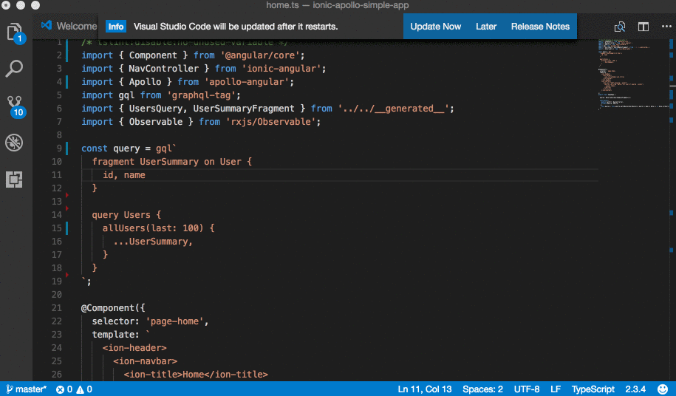
Task: Click '...UserSummary,' text
Action: pos(153,242)
